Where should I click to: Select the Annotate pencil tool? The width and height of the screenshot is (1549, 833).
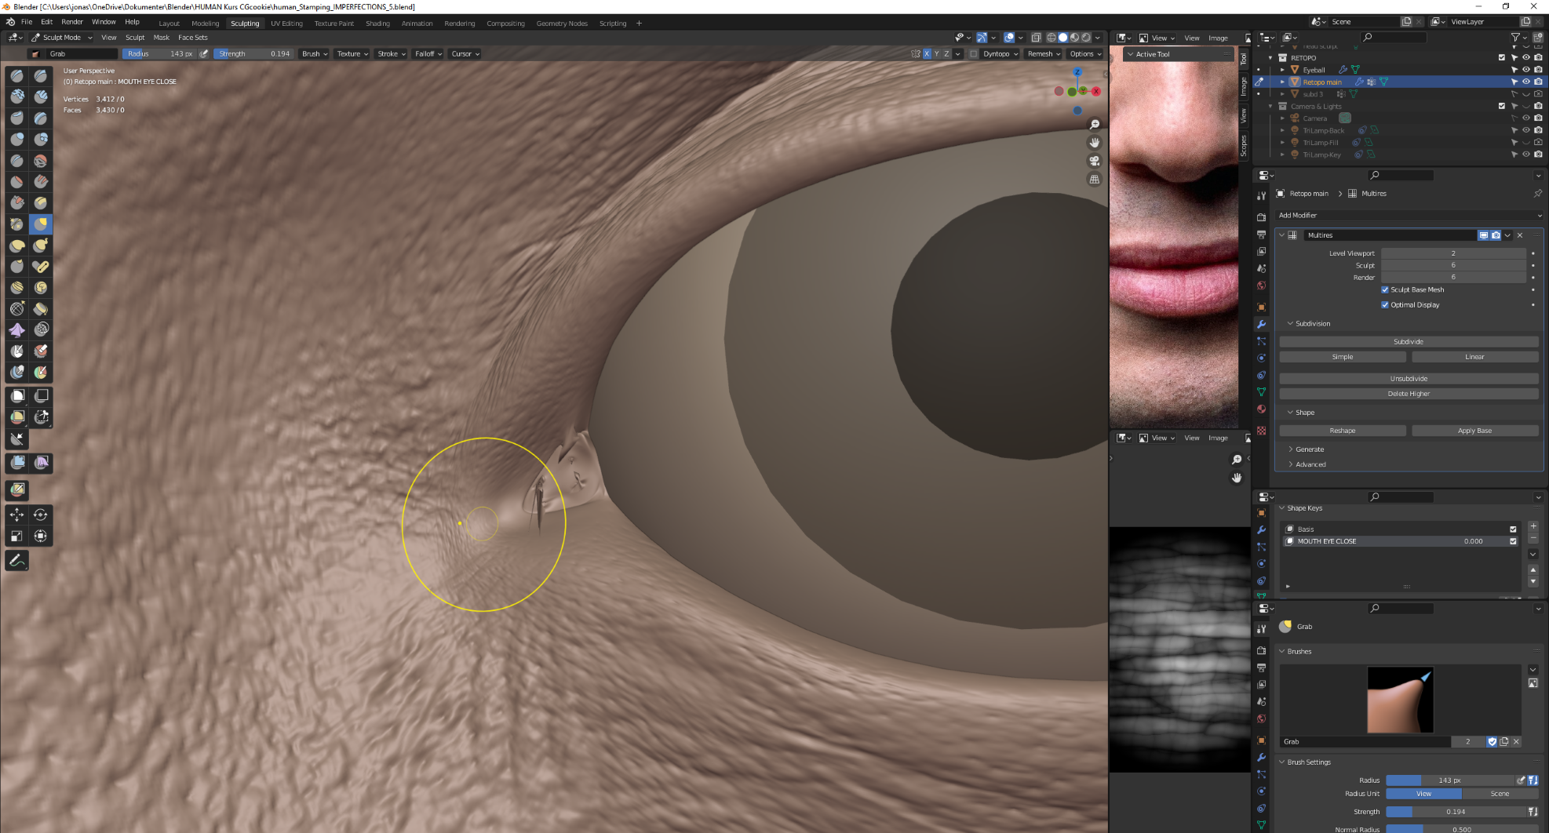(x=16, y=561)
